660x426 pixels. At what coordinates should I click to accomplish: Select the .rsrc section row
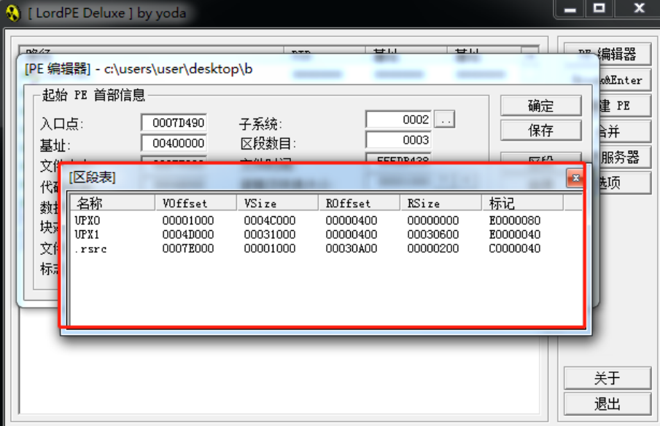point(325,248)
